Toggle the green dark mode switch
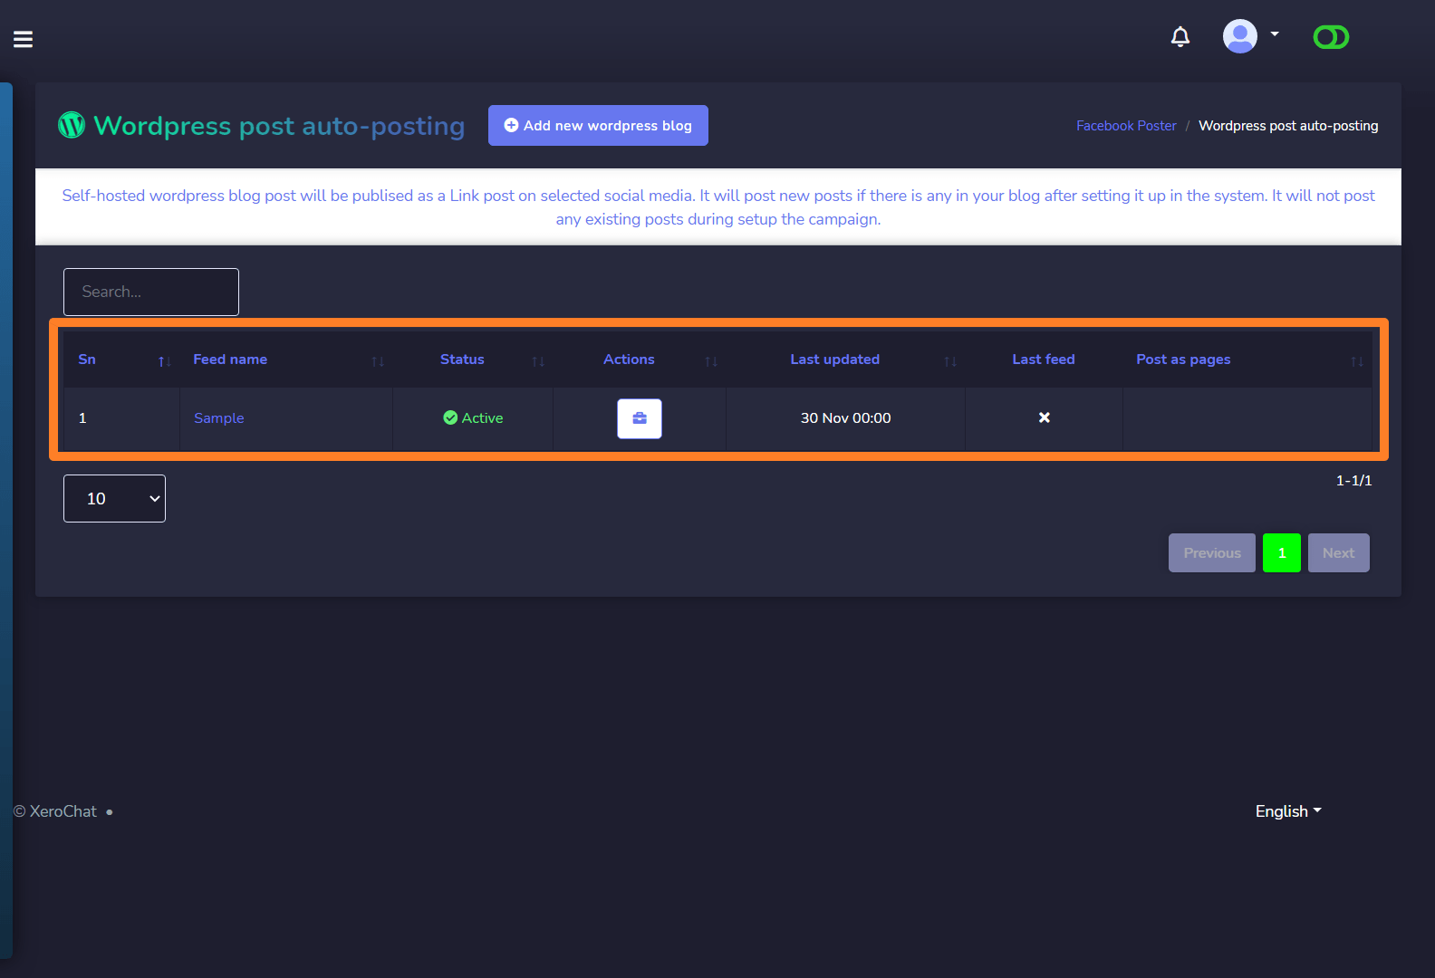1435x978 pixels. tap(1331, 37)
